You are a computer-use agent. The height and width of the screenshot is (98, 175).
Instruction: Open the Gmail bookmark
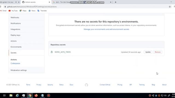pos(3,11)
